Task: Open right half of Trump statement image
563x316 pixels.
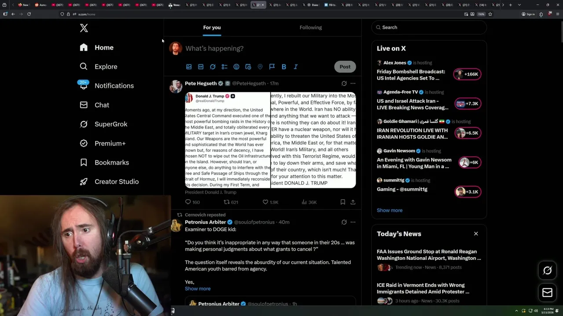Action: click(313, 140)
